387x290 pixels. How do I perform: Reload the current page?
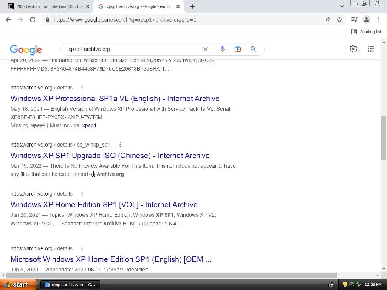coord(33,20)
